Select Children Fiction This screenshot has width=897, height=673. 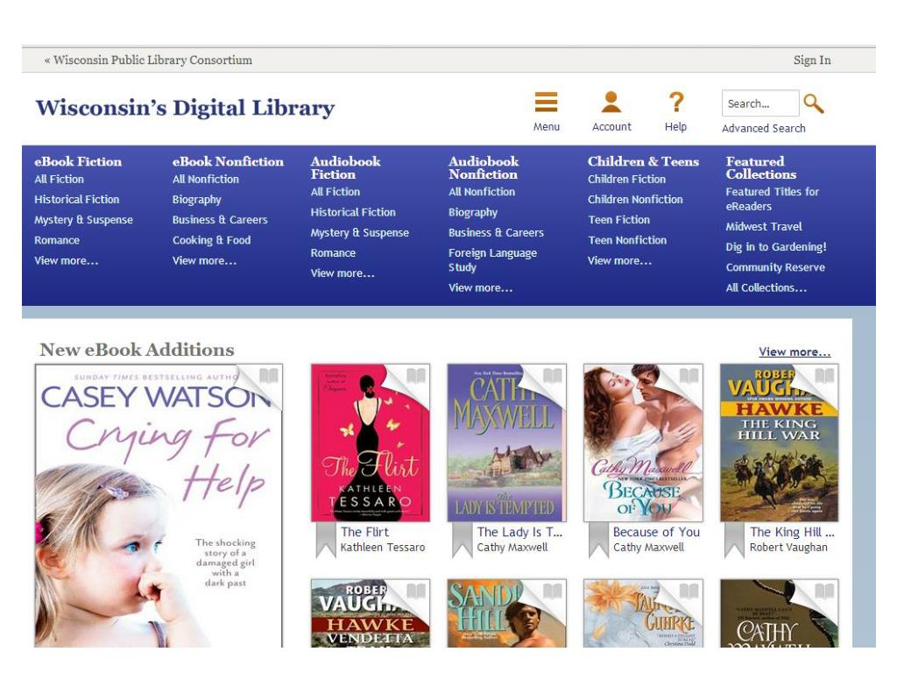coord(626,179)
